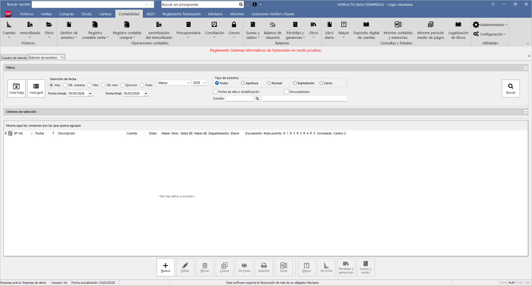The height and width of the screenshot is (286, 532).
Task: Click the Conciliado column header
Action: point(324,133)
